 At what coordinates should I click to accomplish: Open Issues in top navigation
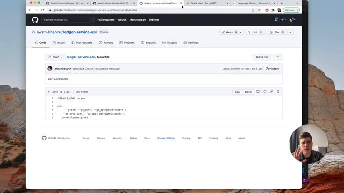[122, 20]
